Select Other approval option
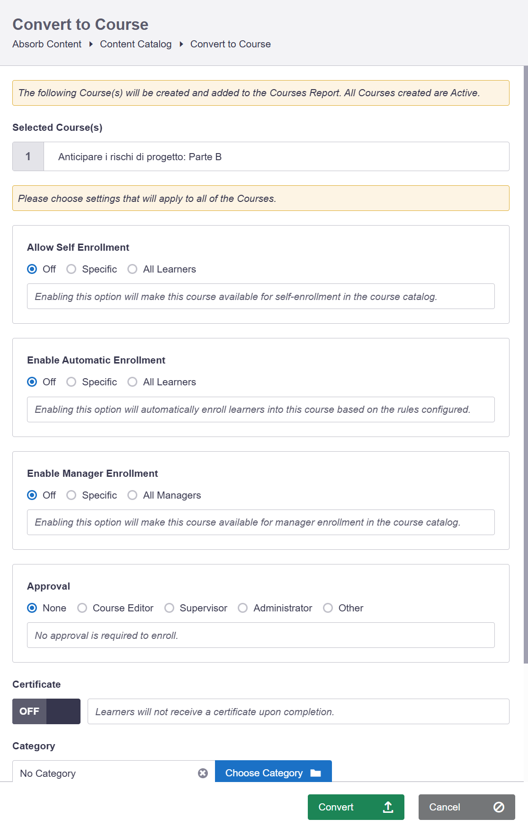Screen dimensions: 528x828 (x=328, y=608)
